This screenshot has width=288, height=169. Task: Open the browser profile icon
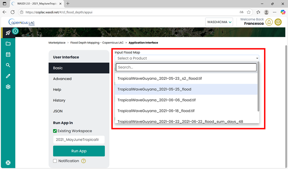click(266, 12)
